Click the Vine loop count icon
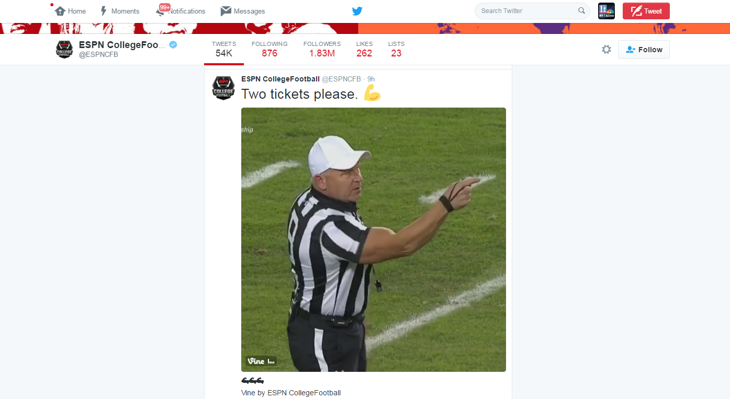730x399 pixels. [271, 361]
